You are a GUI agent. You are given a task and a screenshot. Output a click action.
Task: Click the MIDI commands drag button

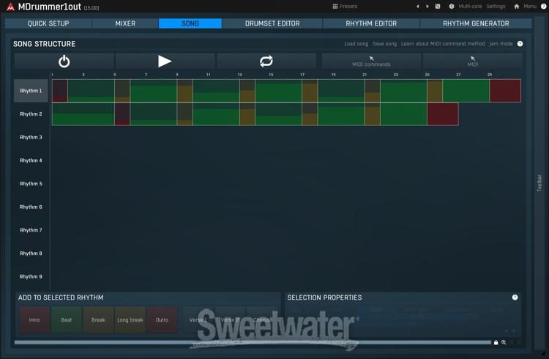[371, 62]
